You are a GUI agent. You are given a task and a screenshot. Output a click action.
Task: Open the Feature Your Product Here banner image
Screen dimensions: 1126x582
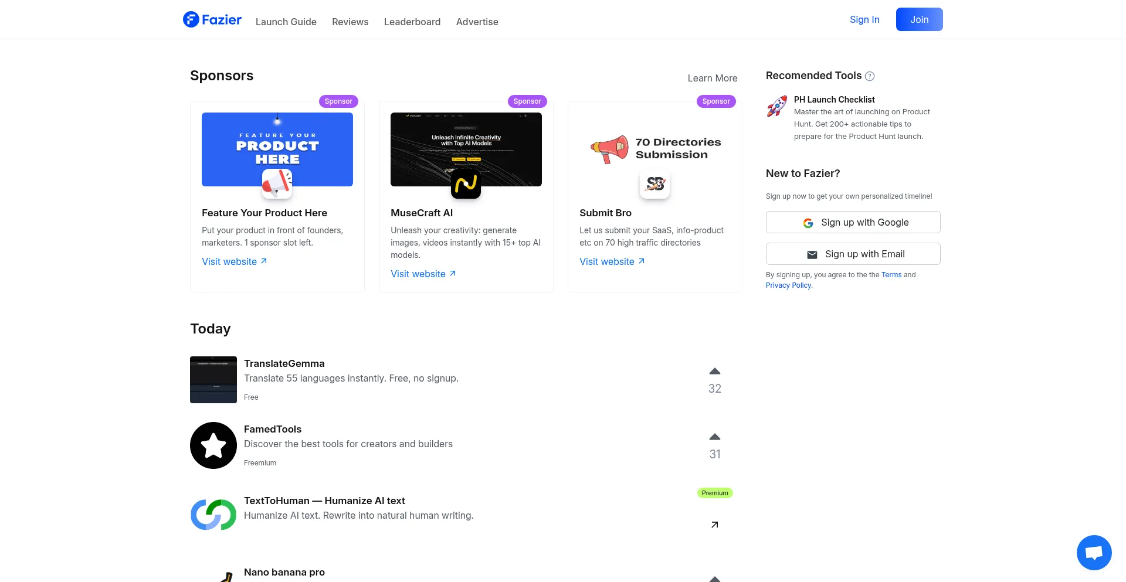click(x=277, y=149)
